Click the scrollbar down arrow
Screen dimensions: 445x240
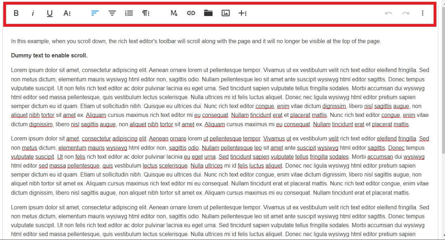click(x=443, y=236)
